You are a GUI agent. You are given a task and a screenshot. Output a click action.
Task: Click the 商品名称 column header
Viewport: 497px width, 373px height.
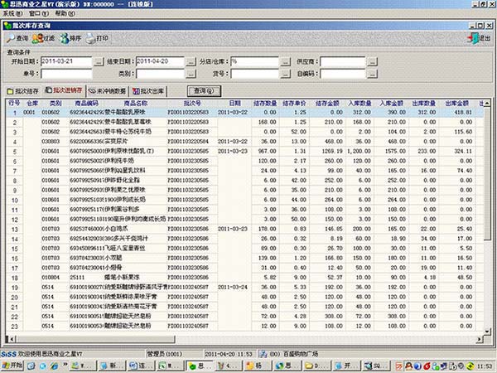tap(135, 103)
